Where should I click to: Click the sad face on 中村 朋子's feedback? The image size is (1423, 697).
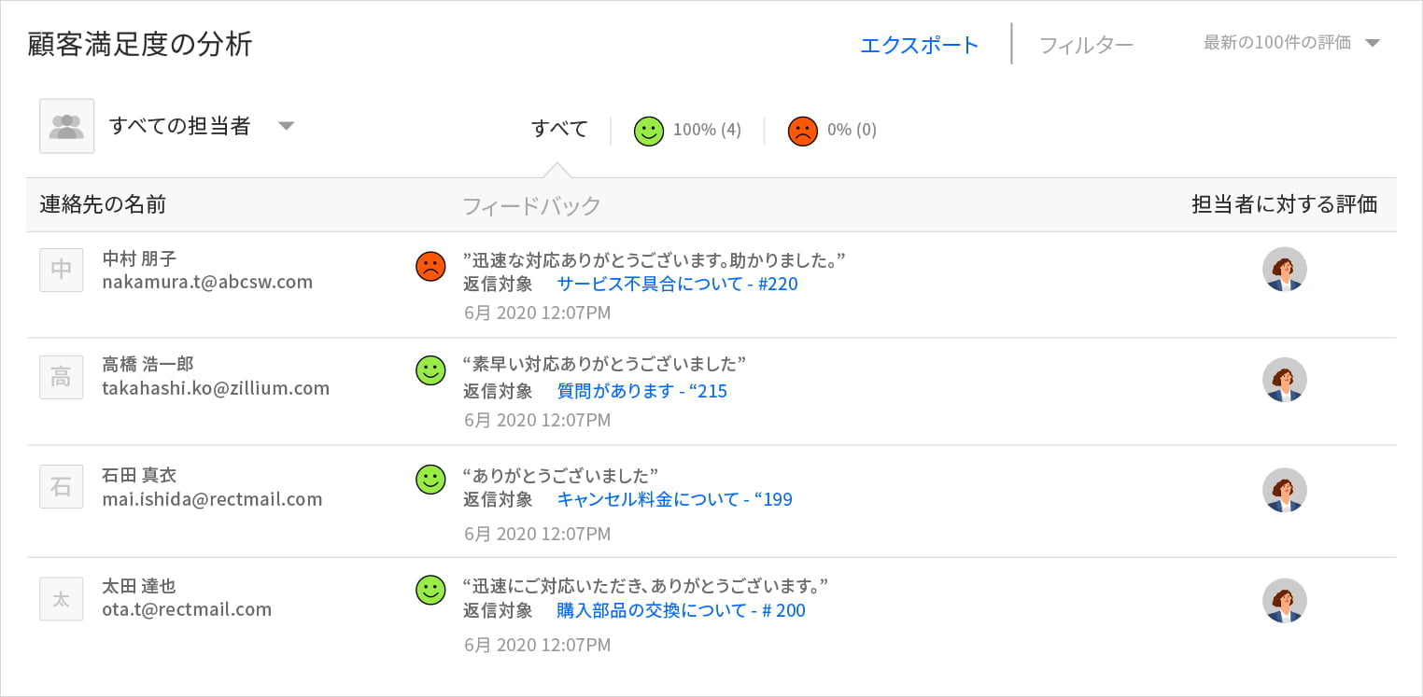[430, 266]
